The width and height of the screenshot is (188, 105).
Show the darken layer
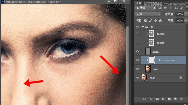[137, 33]
